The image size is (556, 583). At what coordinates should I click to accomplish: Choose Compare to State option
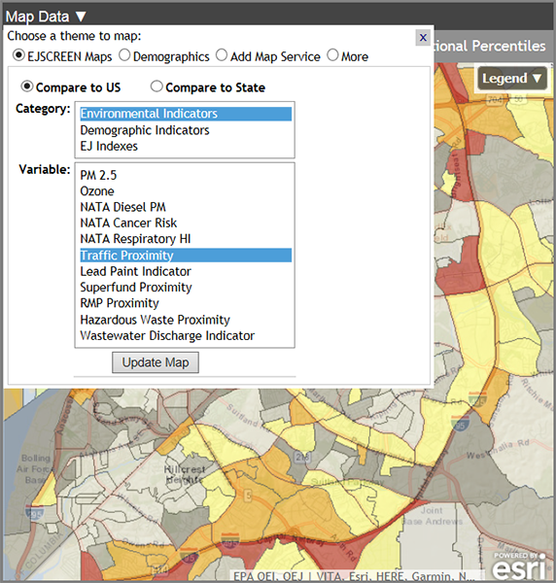click(x=156, y=86)
